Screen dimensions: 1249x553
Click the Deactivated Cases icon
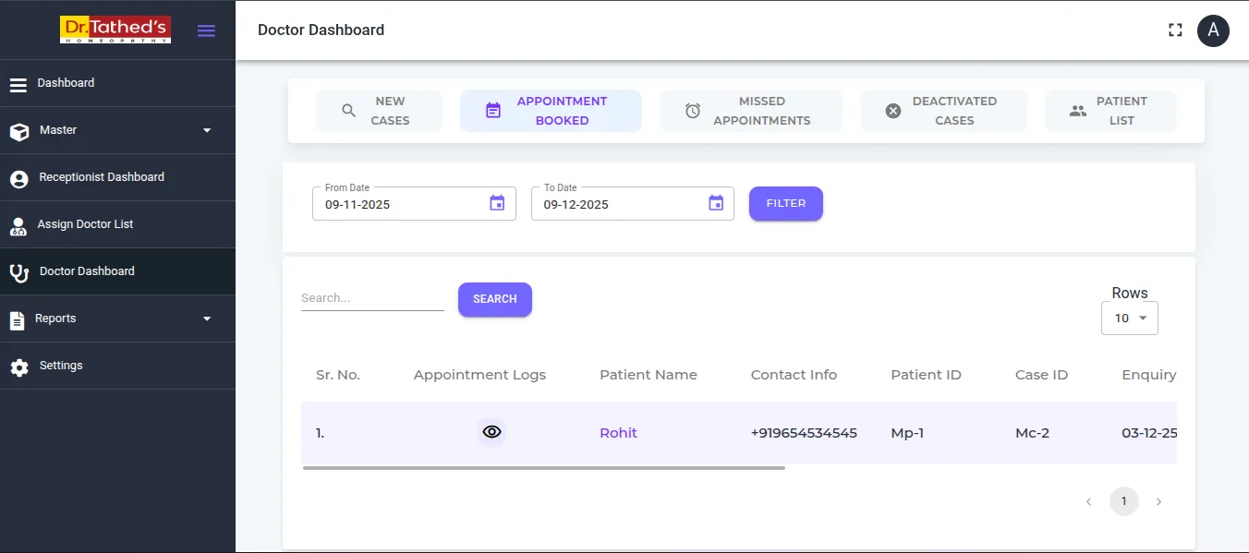[x=892, y=110]
